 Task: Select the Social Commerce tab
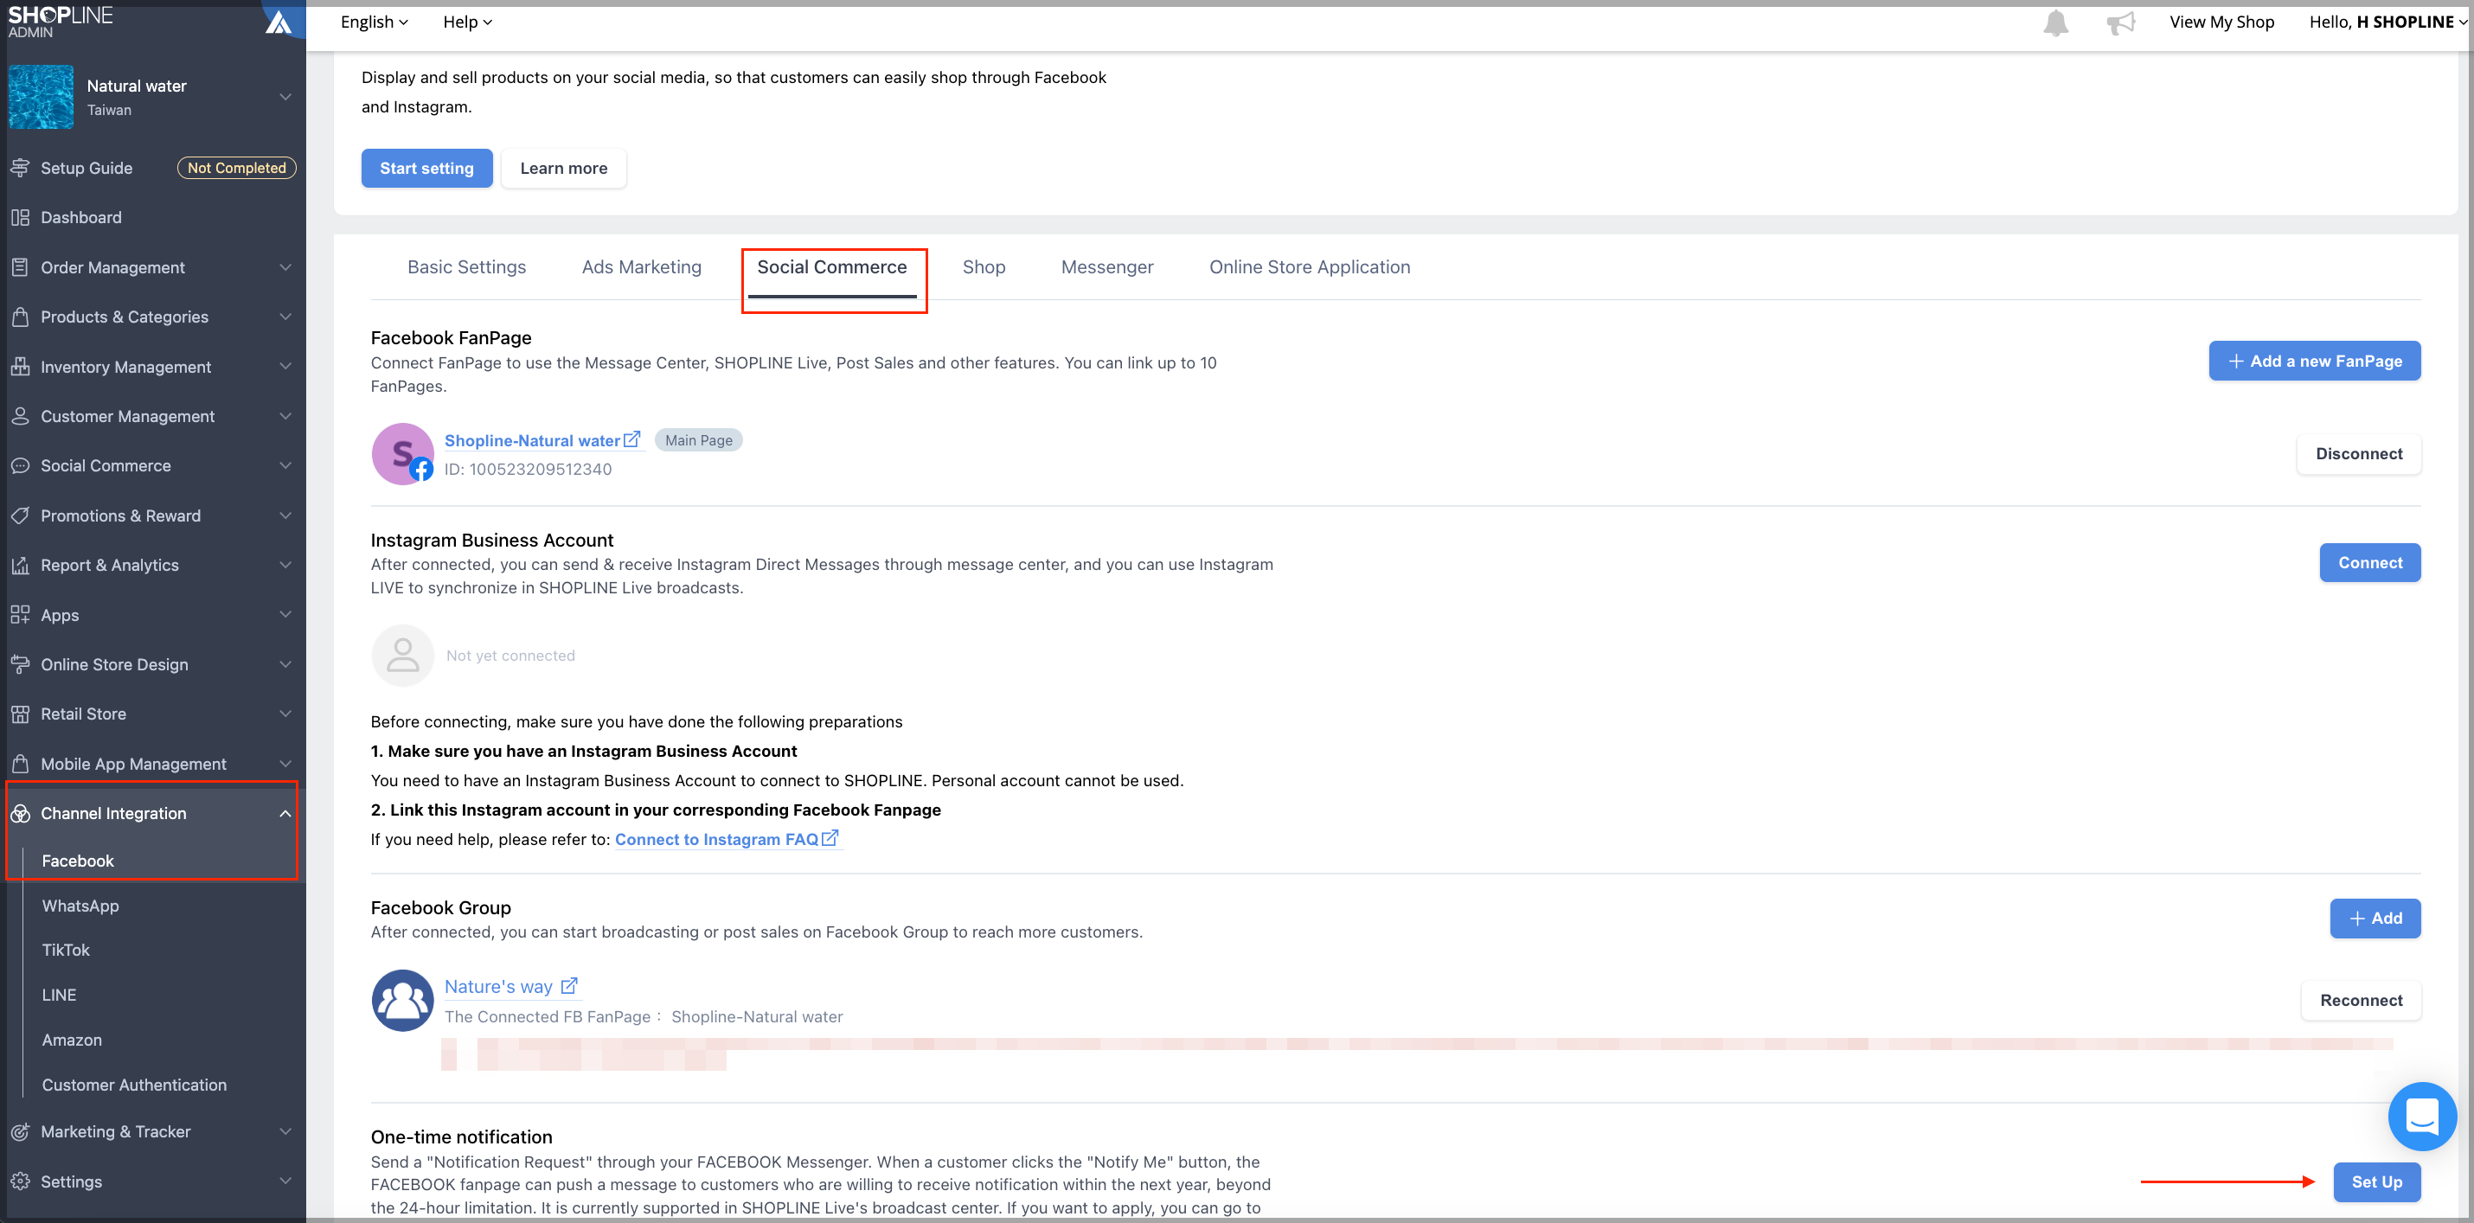click(x=831, y=267)
